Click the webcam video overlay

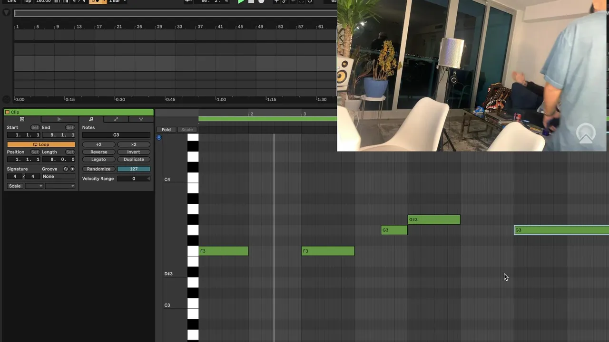[472, 76]
